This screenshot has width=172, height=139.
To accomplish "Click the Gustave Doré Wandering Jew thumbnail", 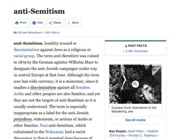I will click(135, 84).
